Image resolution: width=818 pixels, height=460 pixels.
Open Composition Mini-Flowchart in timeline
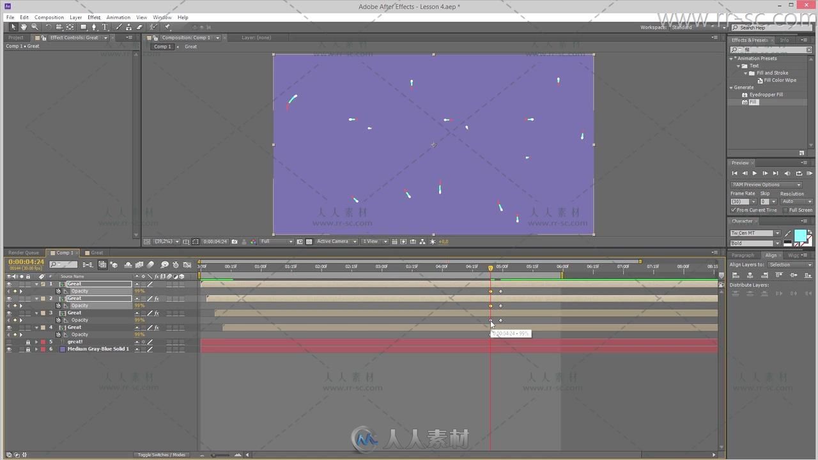(x=88, y=264)
